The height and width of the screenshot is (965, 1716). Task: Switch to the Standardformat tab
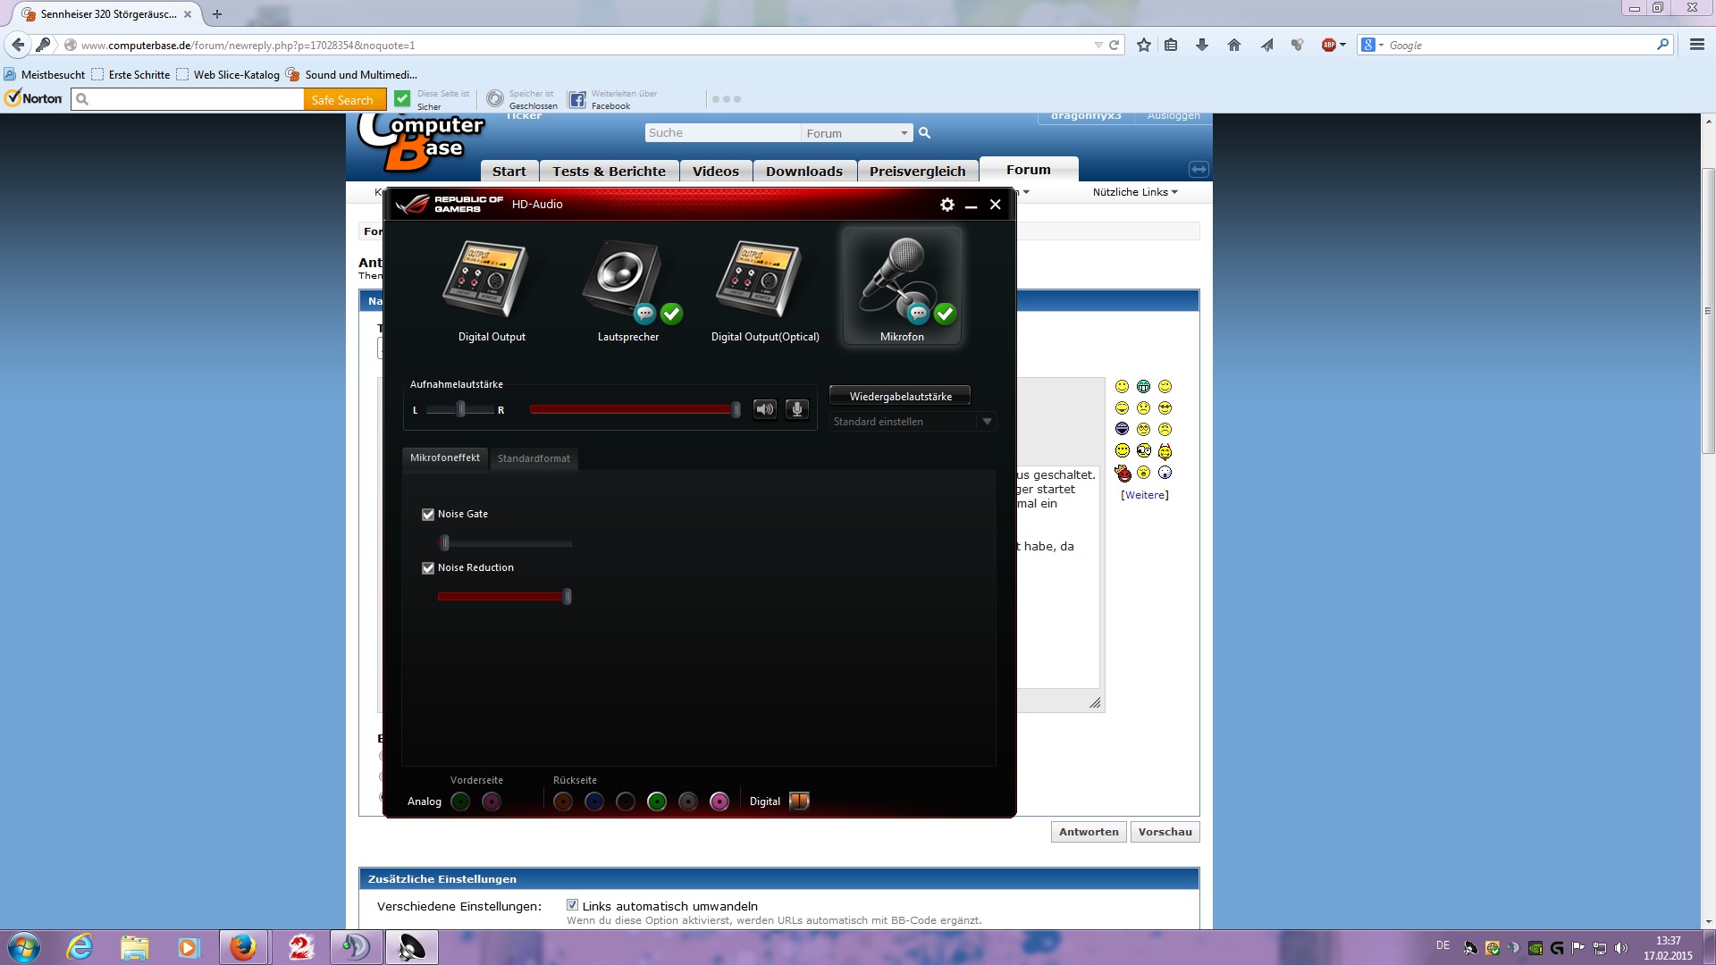pyautogui.click(x=534, y=458)
